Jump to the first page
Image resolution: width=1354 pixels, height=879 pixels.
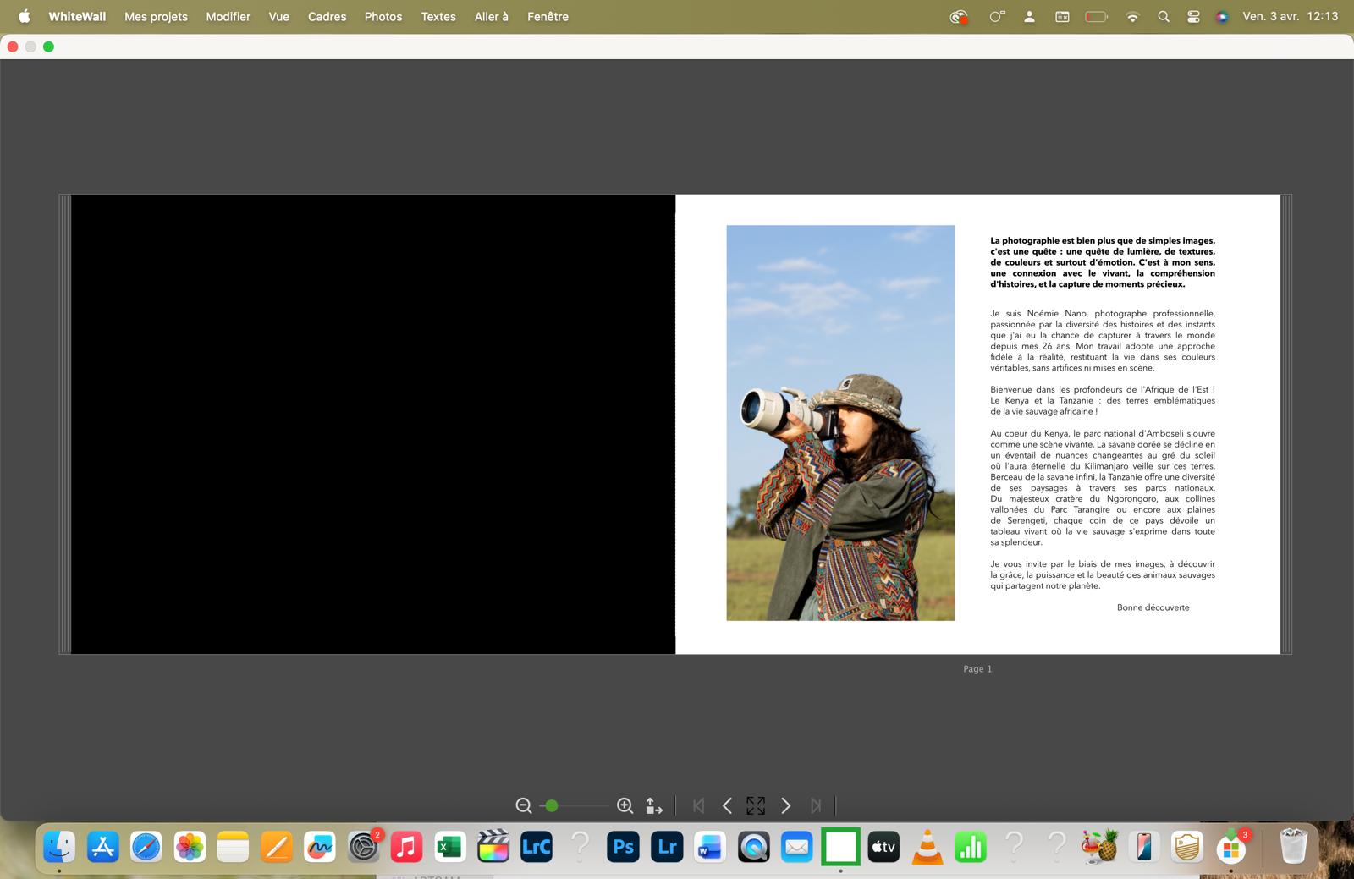[x=698, y=806]
